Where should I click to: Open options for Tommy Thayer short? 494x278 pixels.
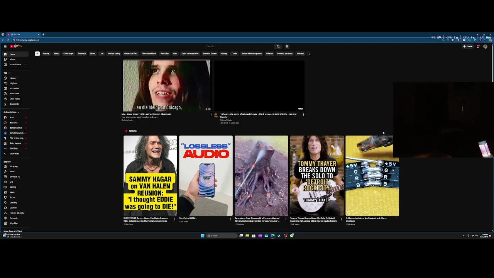click(341, 219)
